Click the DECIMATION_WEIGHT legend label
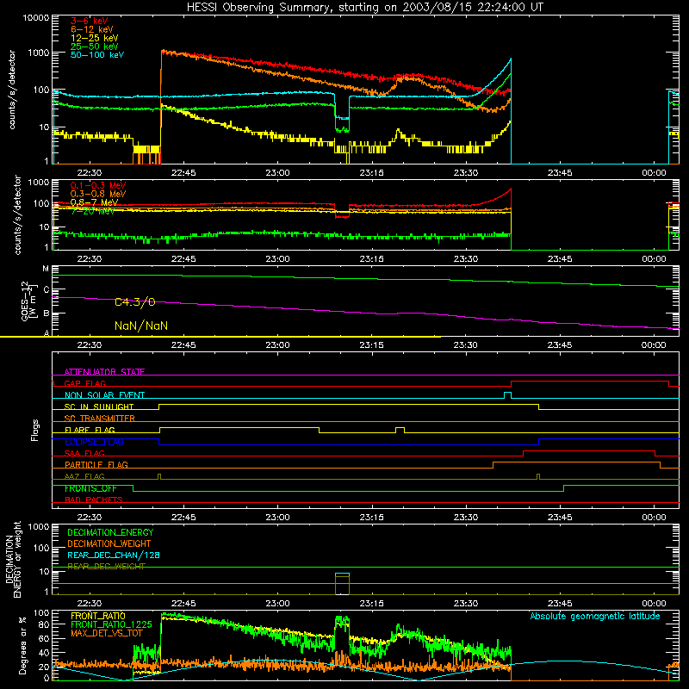 point(109,543)
